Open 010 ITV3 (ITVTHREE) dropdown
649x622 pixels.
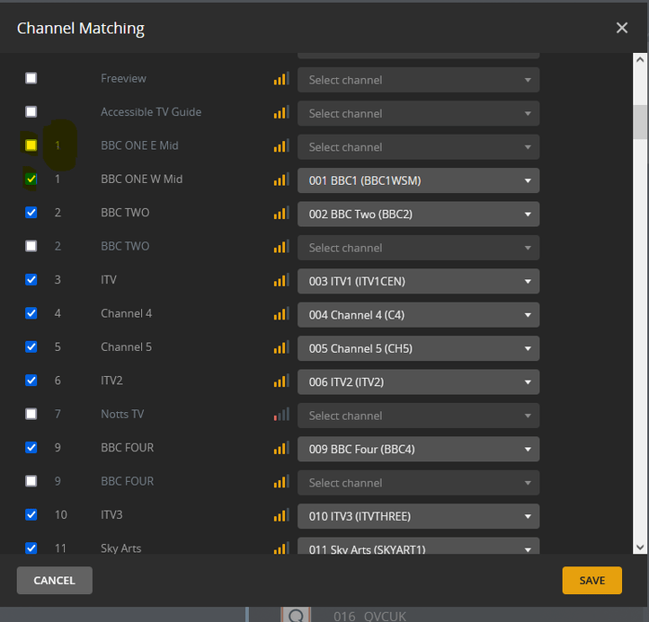(418, 516)
